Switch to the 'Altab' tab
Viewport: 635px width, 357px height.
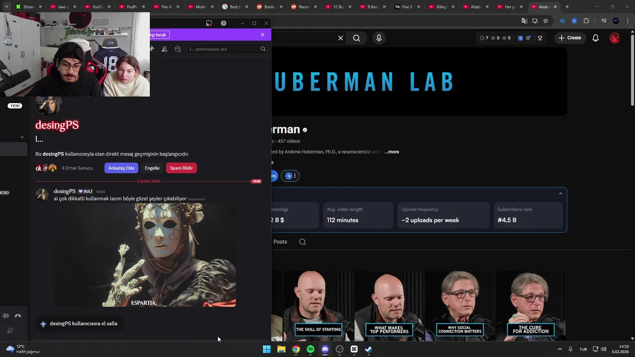pos(475,7)
